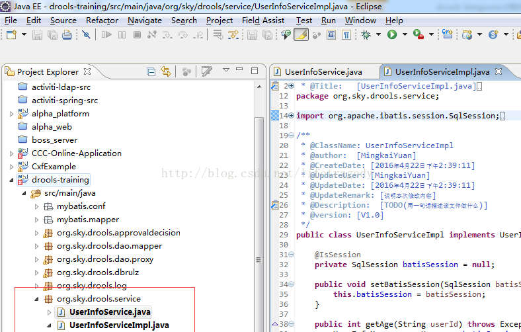521x332 pixels.
Task: Expand the CxfExample project
Action: [x=11, y=167]
